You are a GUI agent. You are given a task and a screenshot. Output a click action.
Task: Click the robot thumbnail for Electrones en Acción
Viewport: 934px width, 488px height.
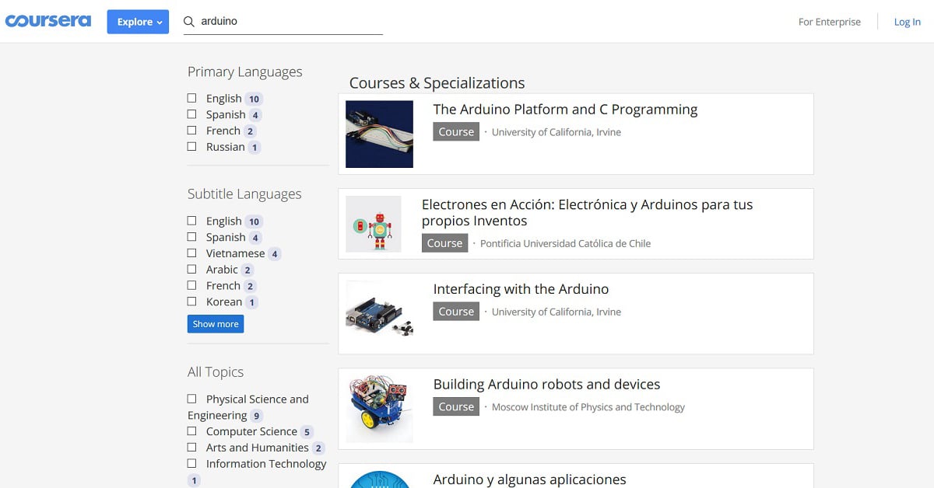[374, 224]
